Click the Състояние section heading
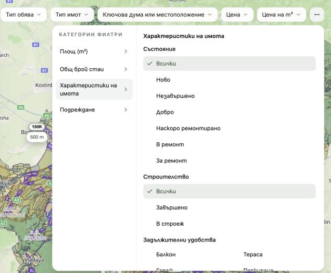The image size is (331, 273). [x=159, y=49]
